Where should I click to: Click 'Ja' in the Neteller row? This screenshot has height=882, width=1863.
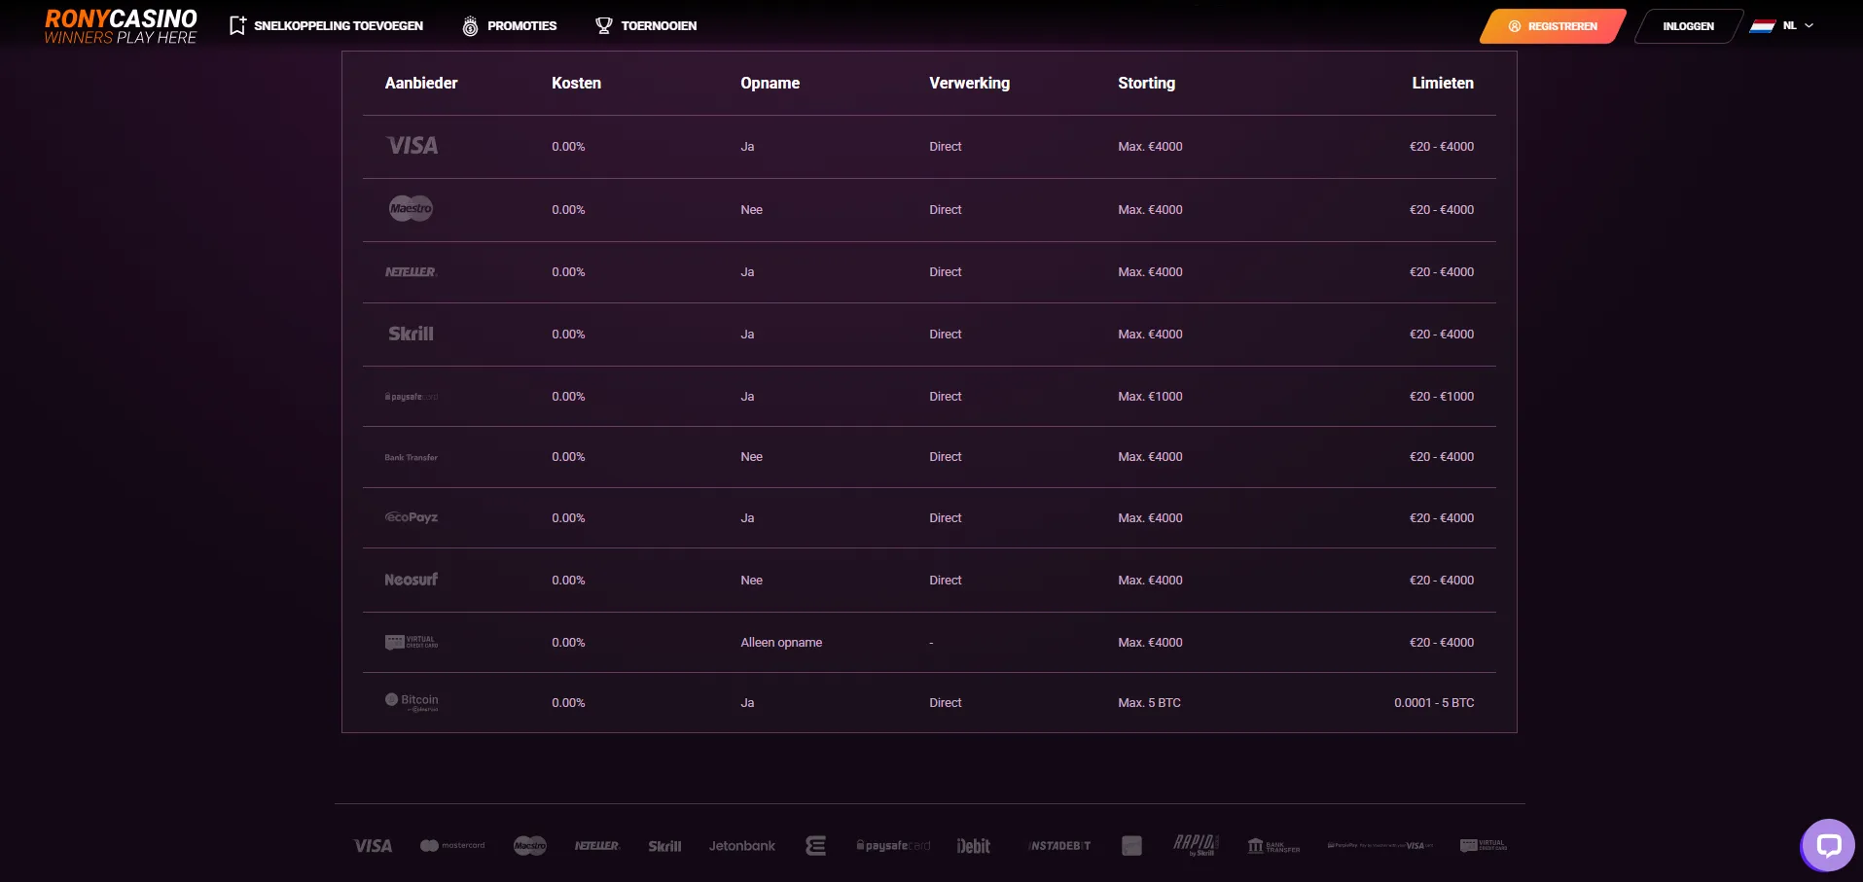[747, 272]
